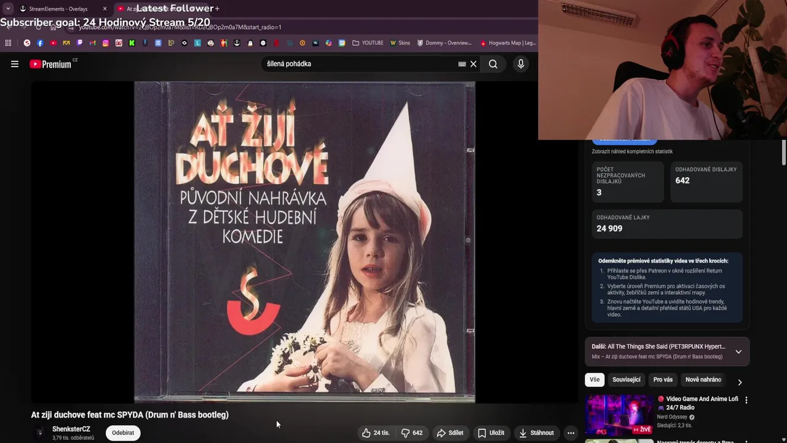The width and height of the screenshot is (787, 443).
Task: Click the video player album cover
Action: pyautogui.click(x=304, y=242)
